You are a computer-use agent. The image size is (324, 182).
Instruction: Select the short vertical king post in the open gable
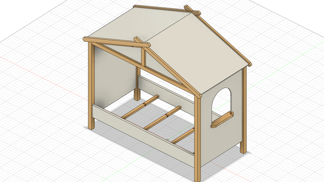tap(143, 56)
